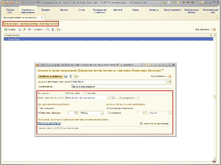221x165 pixels.
Task: Open Все действия dropdown in main list
Action: pos(203,30)
